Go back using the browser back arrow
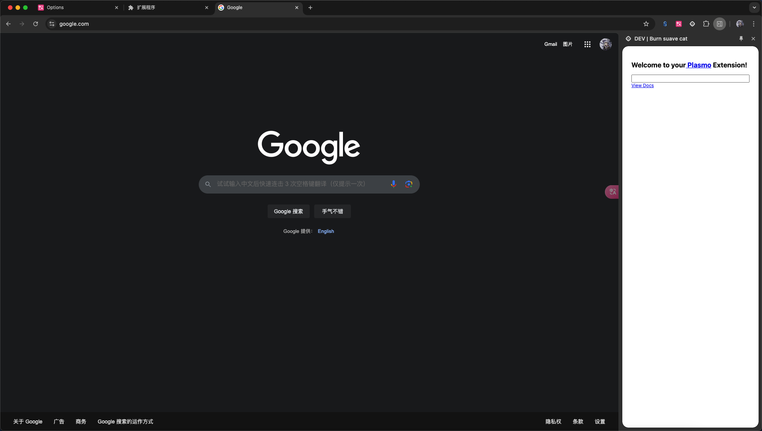Screen dimensions: 762x431 pos(8,24)
